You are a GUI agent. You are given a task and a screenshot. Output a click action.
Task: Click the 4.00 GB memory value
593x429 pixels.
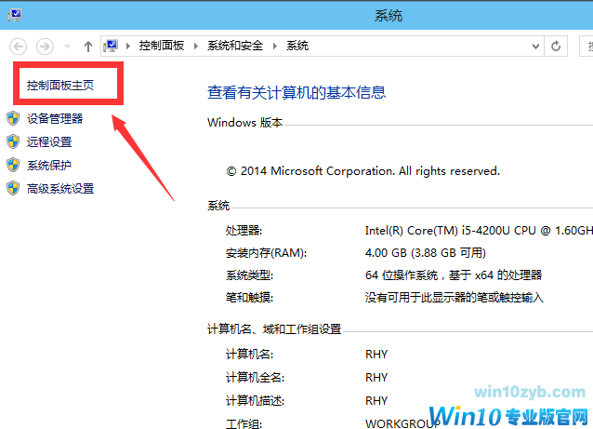pos(426,252)
